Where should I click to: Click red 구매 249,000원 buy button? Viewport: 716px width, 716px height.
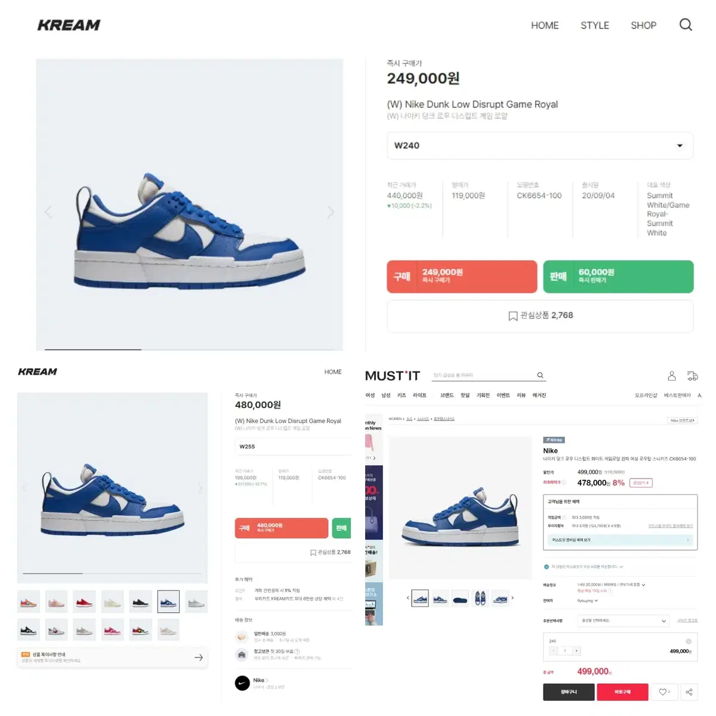click(x=462, y=276)
